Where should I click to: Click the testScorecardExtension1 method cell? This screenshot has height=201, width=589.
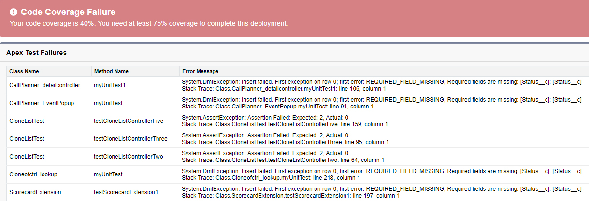126,192
